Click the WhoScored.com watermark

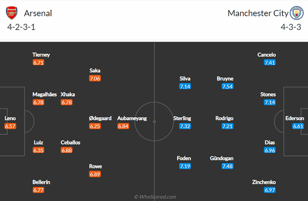[155, 197]
